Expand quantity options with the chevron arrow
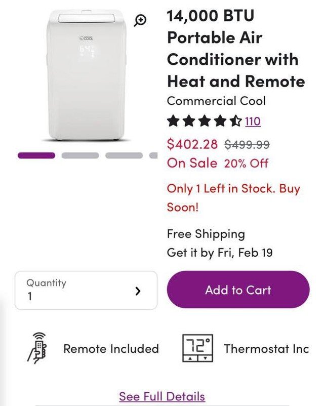The image size is (324, 406). [x=138, y=291]
